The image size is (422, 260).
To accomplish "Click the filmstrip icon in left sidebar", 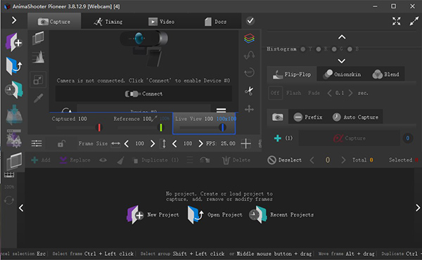I will tap(9, 175).
